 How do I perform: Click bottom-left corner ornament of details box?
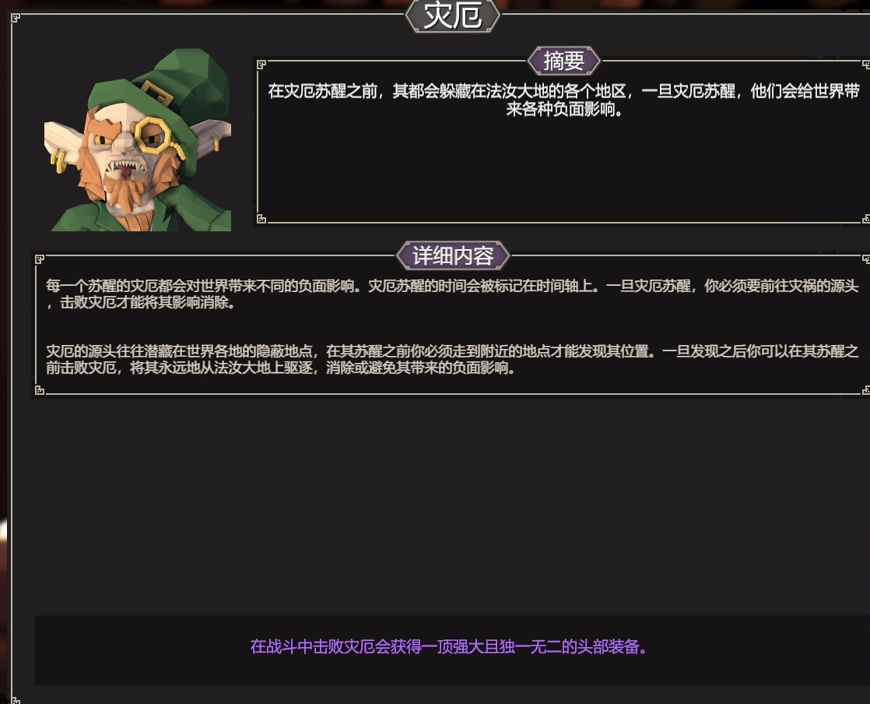coord(40,390)
